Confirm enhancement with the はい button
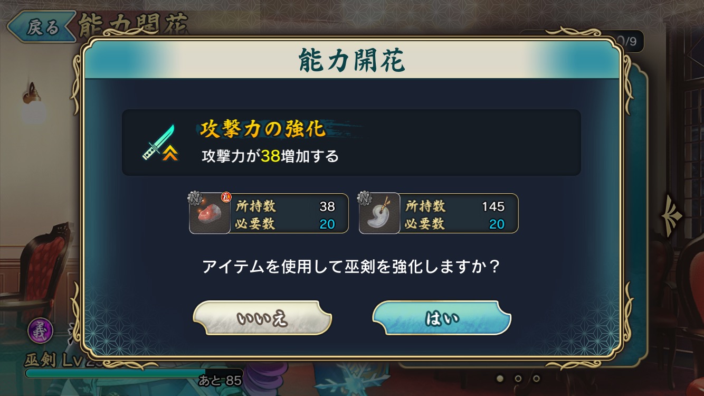This screenshot has width=704, height=396. click(x=442, y=318)
